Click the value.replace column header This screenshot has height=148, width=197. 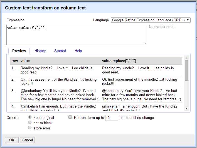click(x=119, y=61)
